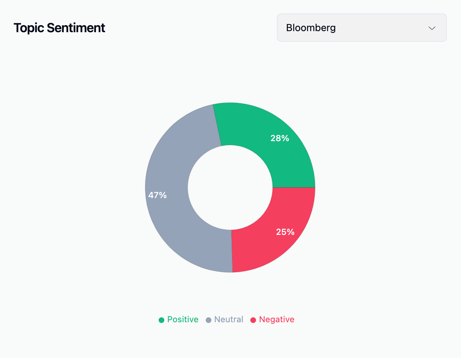Viewport: 461px width, 358px height.
Task: Toggle the Positive series via its legend label
Action: (x=183, y=319)
